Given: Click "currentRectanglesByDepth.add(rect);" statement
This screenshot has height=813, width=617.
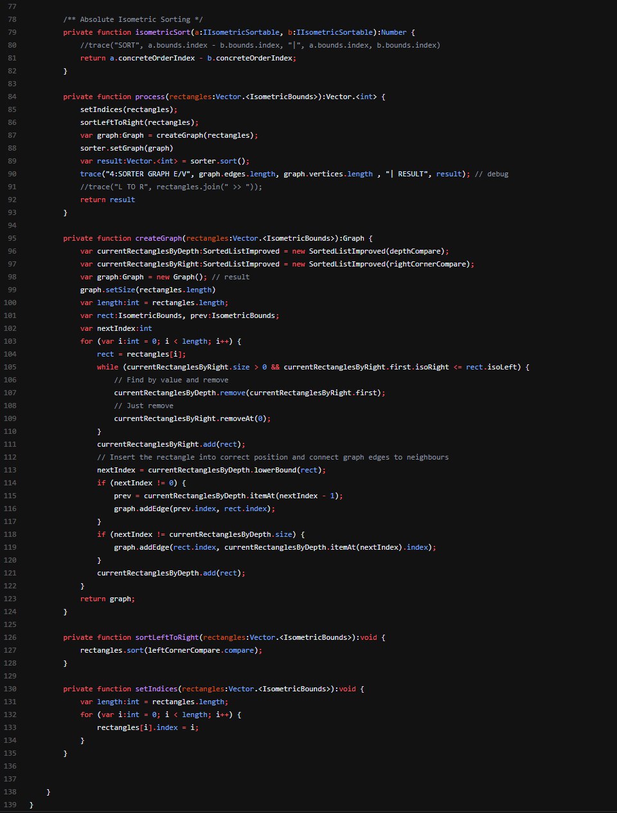Looking at the screenshot, I should tap(171, 573).
